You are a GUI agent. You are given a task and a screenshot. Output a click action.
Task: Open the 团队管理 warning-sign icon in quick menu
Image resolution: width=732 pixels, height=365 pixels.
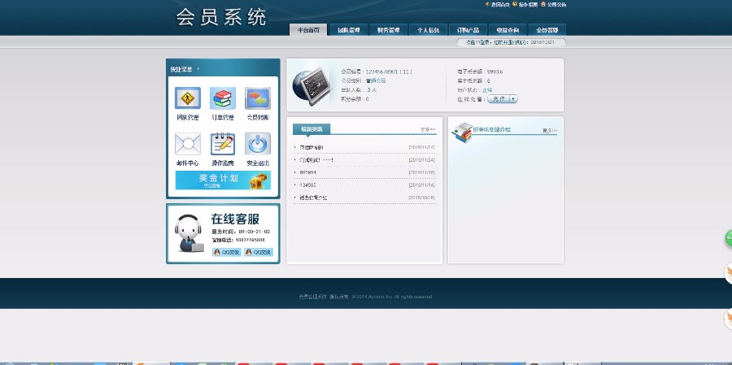(x=188, y=98)
